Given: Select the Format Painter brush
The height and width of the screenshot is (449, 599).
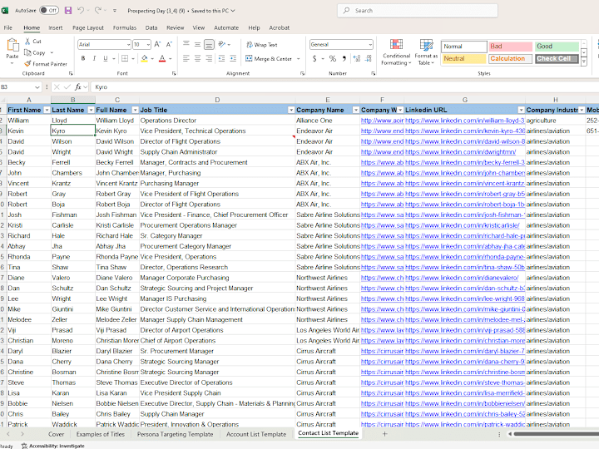Looking at the screenshot, I should tap(46, 64).
